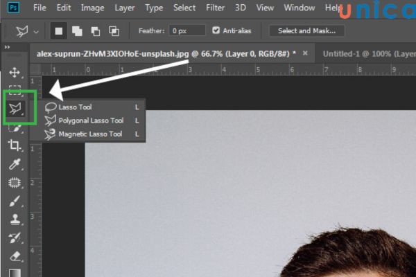Choose Intersect with selection mode icon
Viewport: 416px width, 277px height.
click(114, 31)
